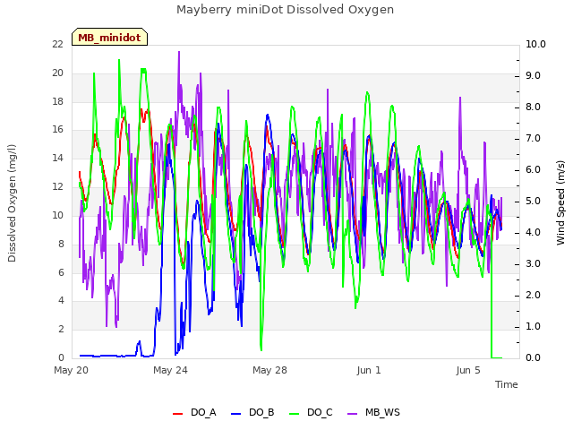Image resolution: width=573 pixels, height=430 pixels.
Task: Click the green DO_C legend color marker
Action: (x=295, y=414)
